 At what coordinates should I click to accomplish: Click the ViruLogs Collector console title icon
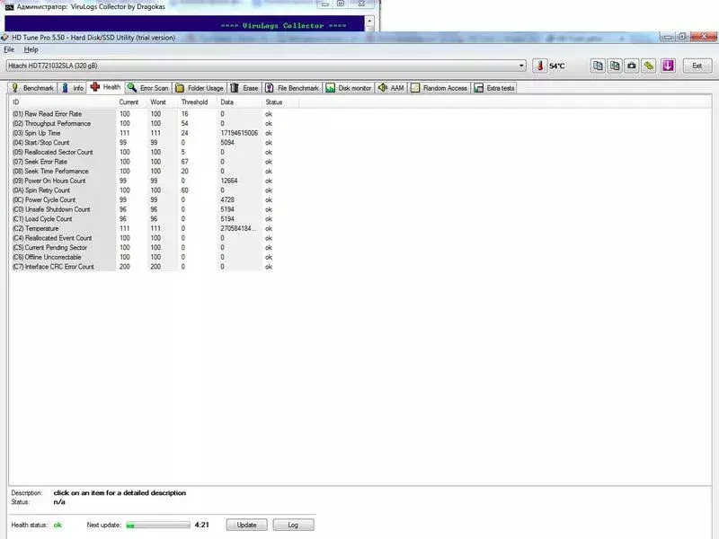pyautogui.click(x=9, y=7)
